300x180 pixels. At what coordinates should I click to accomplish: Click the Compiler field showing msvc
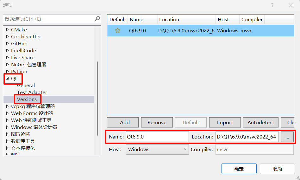point(254,149)
